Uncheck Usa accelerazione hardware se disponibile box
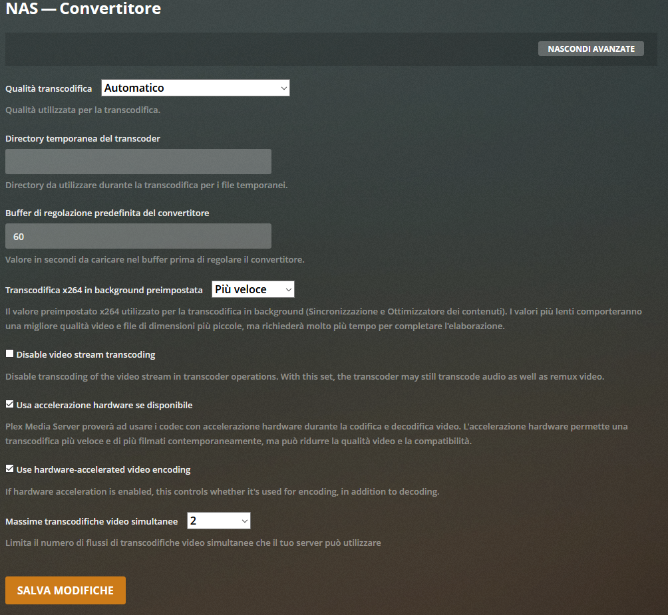The height and width of the screenshot is (615, 668). coord(10,404)
